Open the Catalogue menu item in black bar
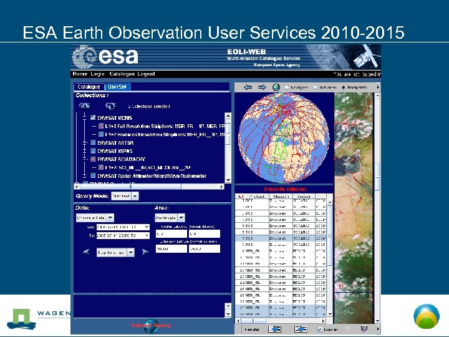Screen dimensions: 449x337 coord(122,74)
